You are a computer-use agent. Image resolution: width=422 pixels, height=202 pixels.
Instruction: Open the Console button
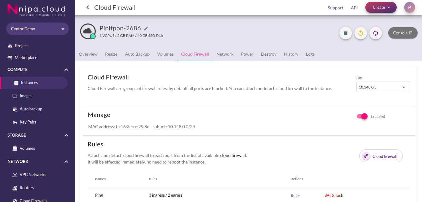pyautogui.click(x=403, y=33)
